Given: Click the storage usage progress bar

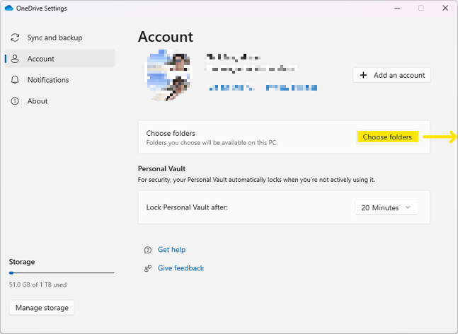Looking at the screenshot, I should point(62,273).
